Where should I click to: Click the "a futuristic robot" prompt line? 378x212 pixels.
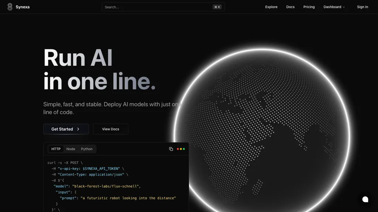tap(118, 198)
